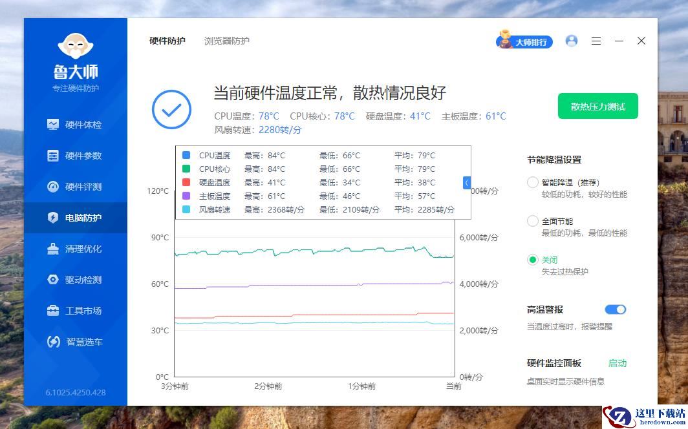Close the 鲁大师 window
The height and width of the screenshot is (429, 688).
pyautogui.click(x=641, y=41)
